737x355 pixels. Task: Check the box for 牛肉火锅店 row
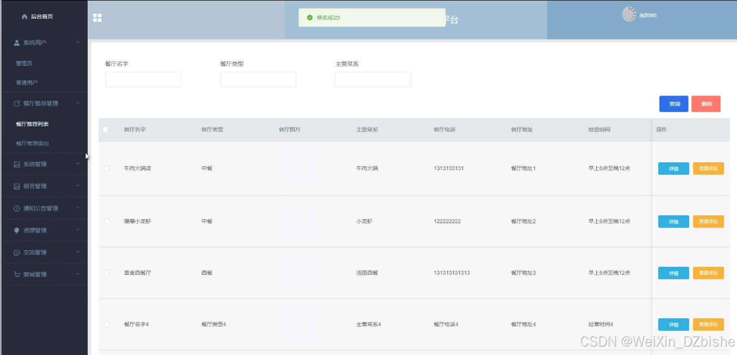[107, 168]
